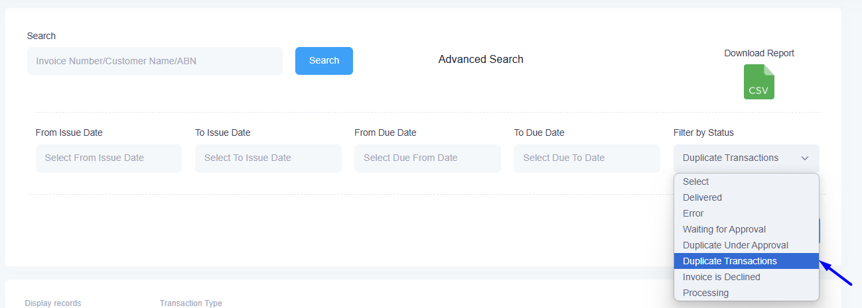Viewport: 862px width, 308px height.
Task: Select highlighted Duplicate Transactions list option
Action: click(729, 261)
